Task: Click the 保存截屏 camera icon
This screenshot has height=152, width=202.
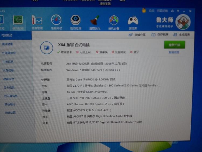Action: point(153,35)
